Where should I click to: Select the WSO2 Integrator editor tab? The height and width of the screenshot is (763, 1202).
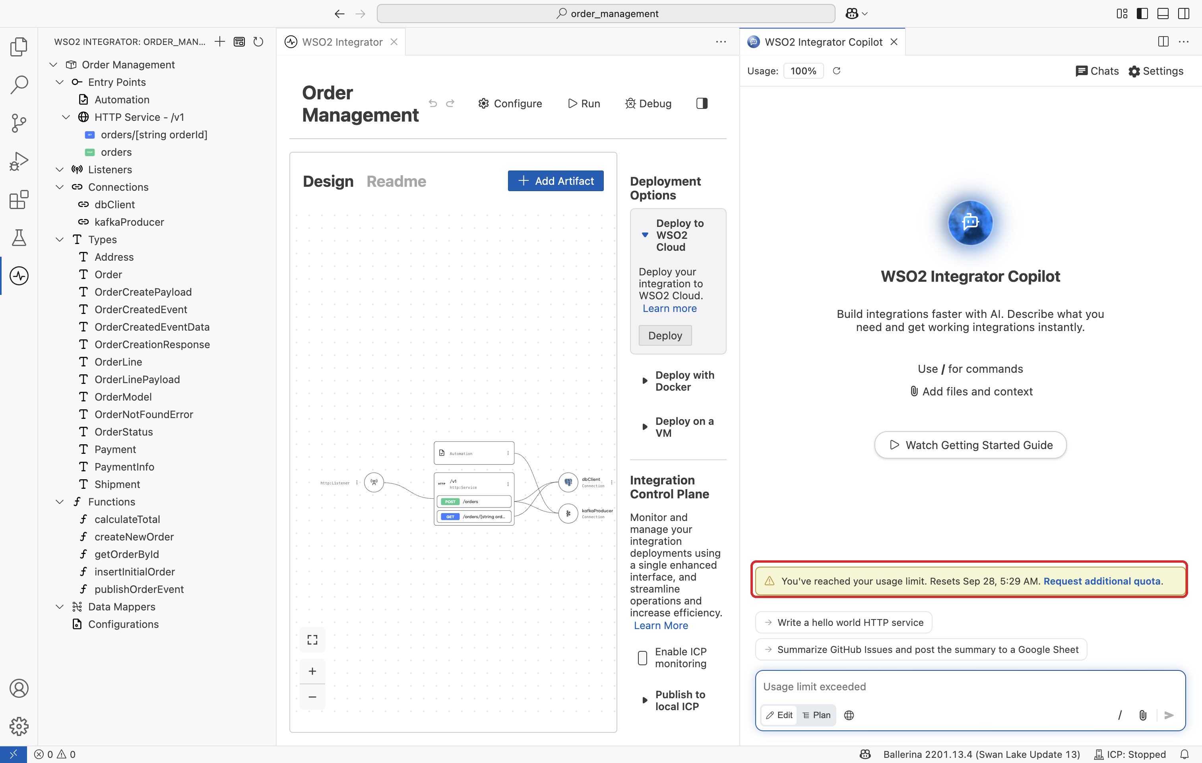(x=342, y=42)
